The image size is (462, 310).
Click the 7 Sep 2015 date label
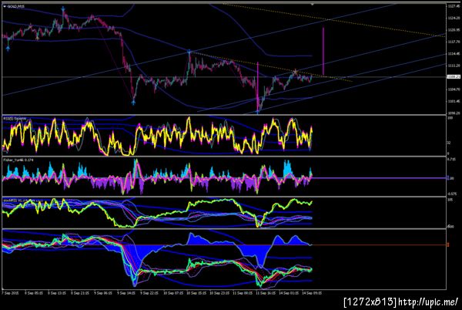[x=10, y=293]
